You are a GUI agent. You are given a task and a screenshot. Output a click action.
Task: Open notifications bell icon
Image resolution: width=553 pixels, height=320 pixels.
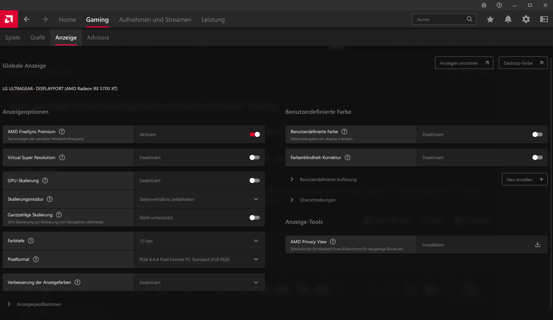point(508,20)
